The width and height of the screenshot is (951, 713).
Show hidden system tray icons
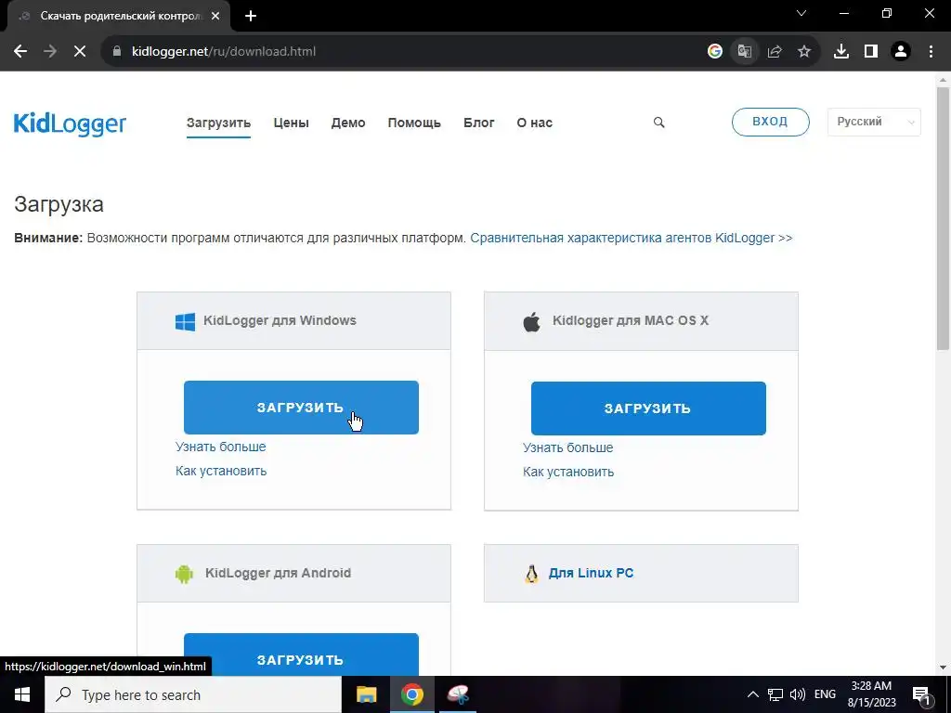coord(752,694)
